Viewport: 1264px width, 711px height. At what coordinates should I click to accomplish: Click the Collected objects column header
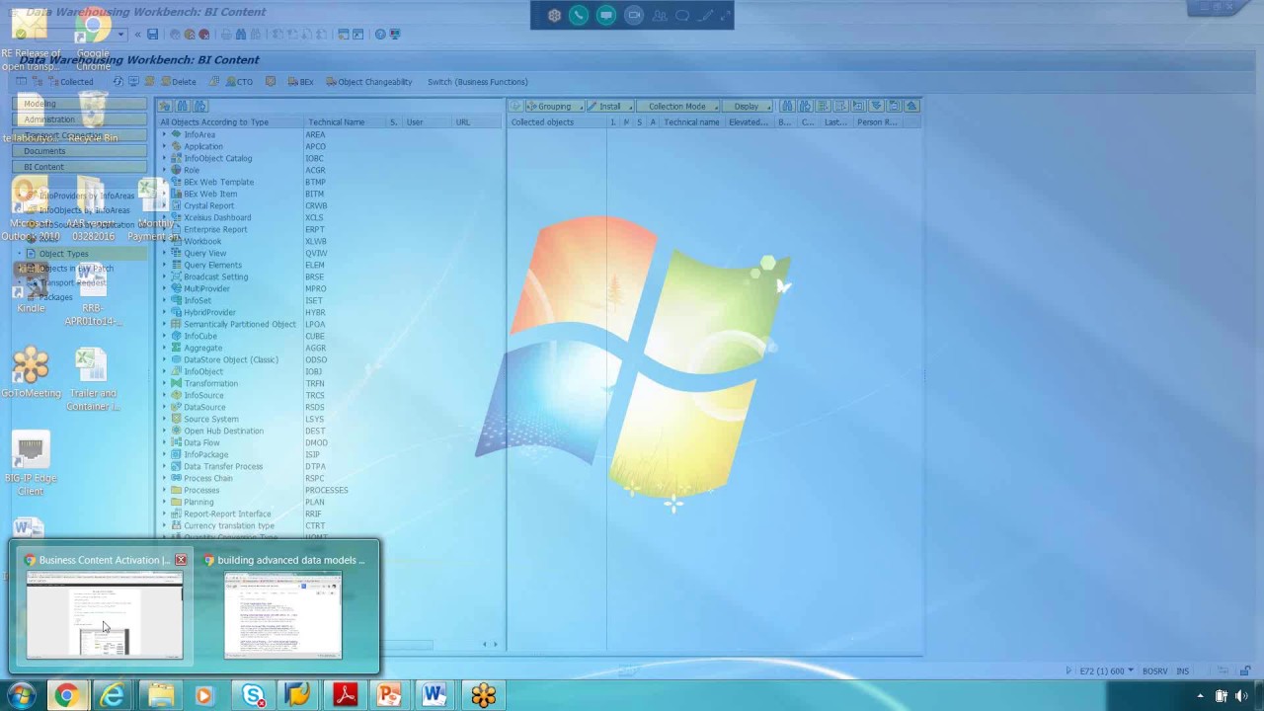point(556,122)
